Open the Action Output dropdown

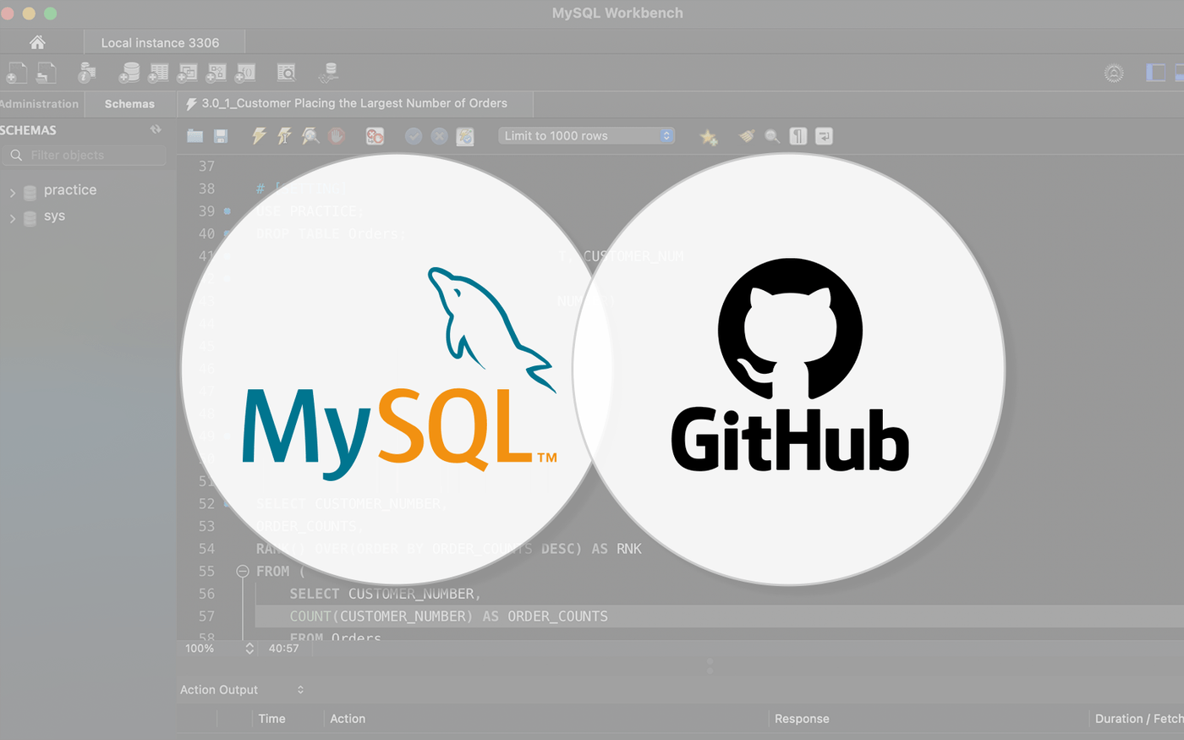tap(242, 690)
